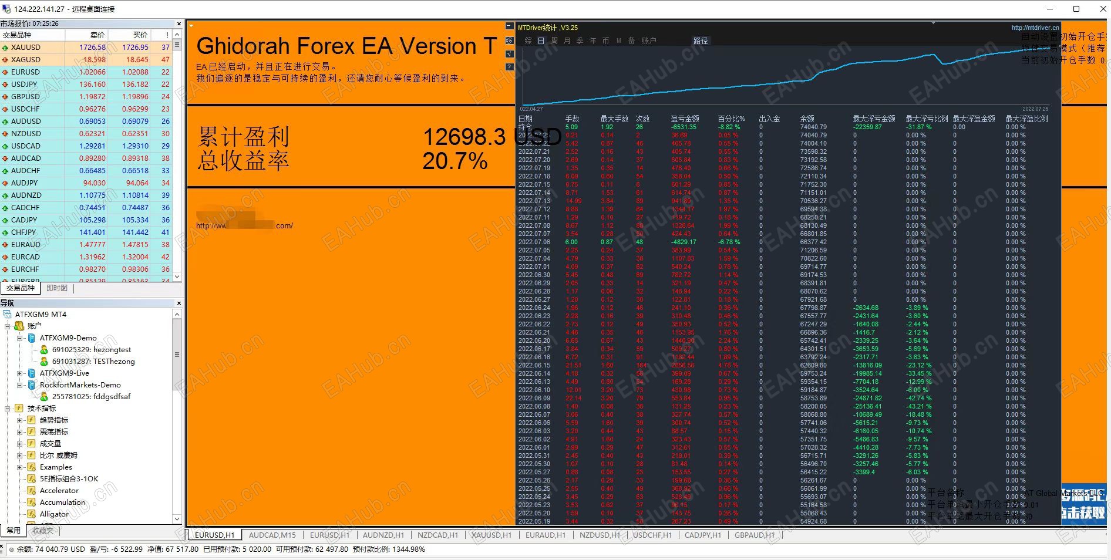Click the XAUUSD symbol arrow icon
Viewport: 1111px width, 560px height.
click(5, 48)
